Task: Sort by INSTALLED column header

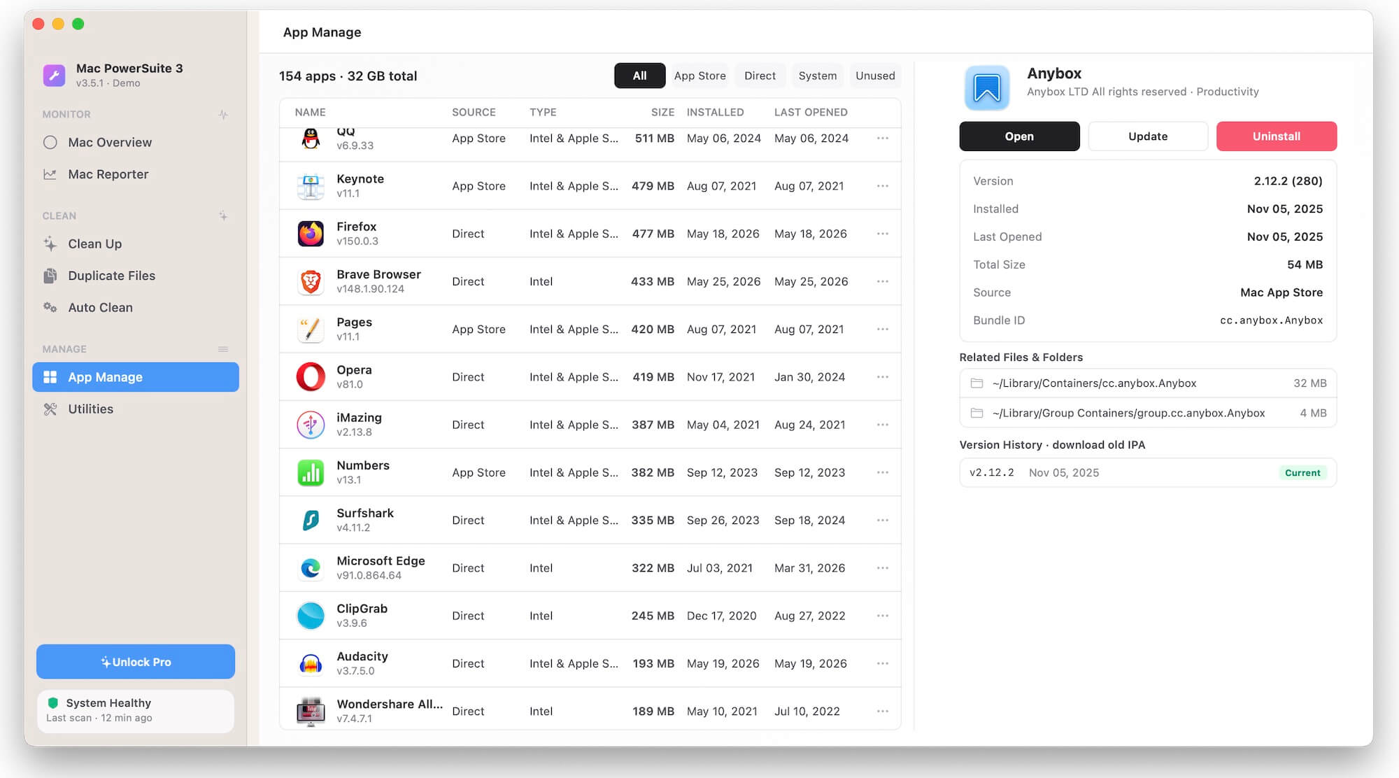Action: [715, 112]
